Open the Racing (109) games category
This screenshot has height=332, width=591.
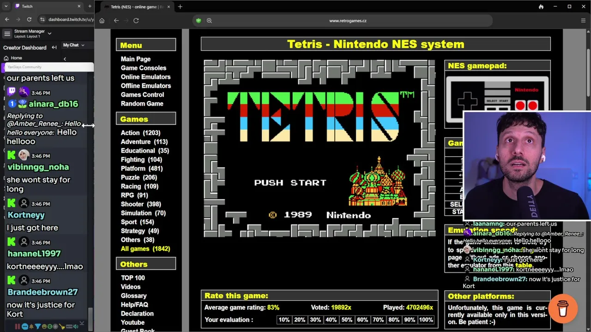coord(139,186)
